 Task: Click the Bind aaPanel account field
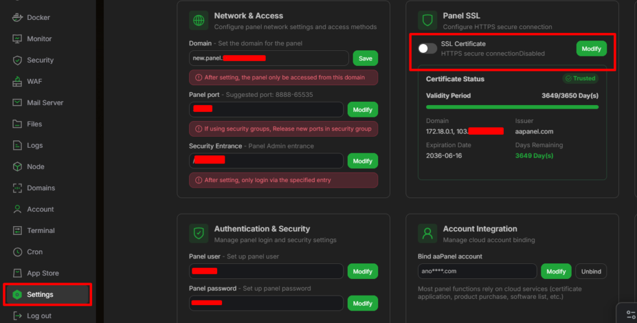(477, 271)
